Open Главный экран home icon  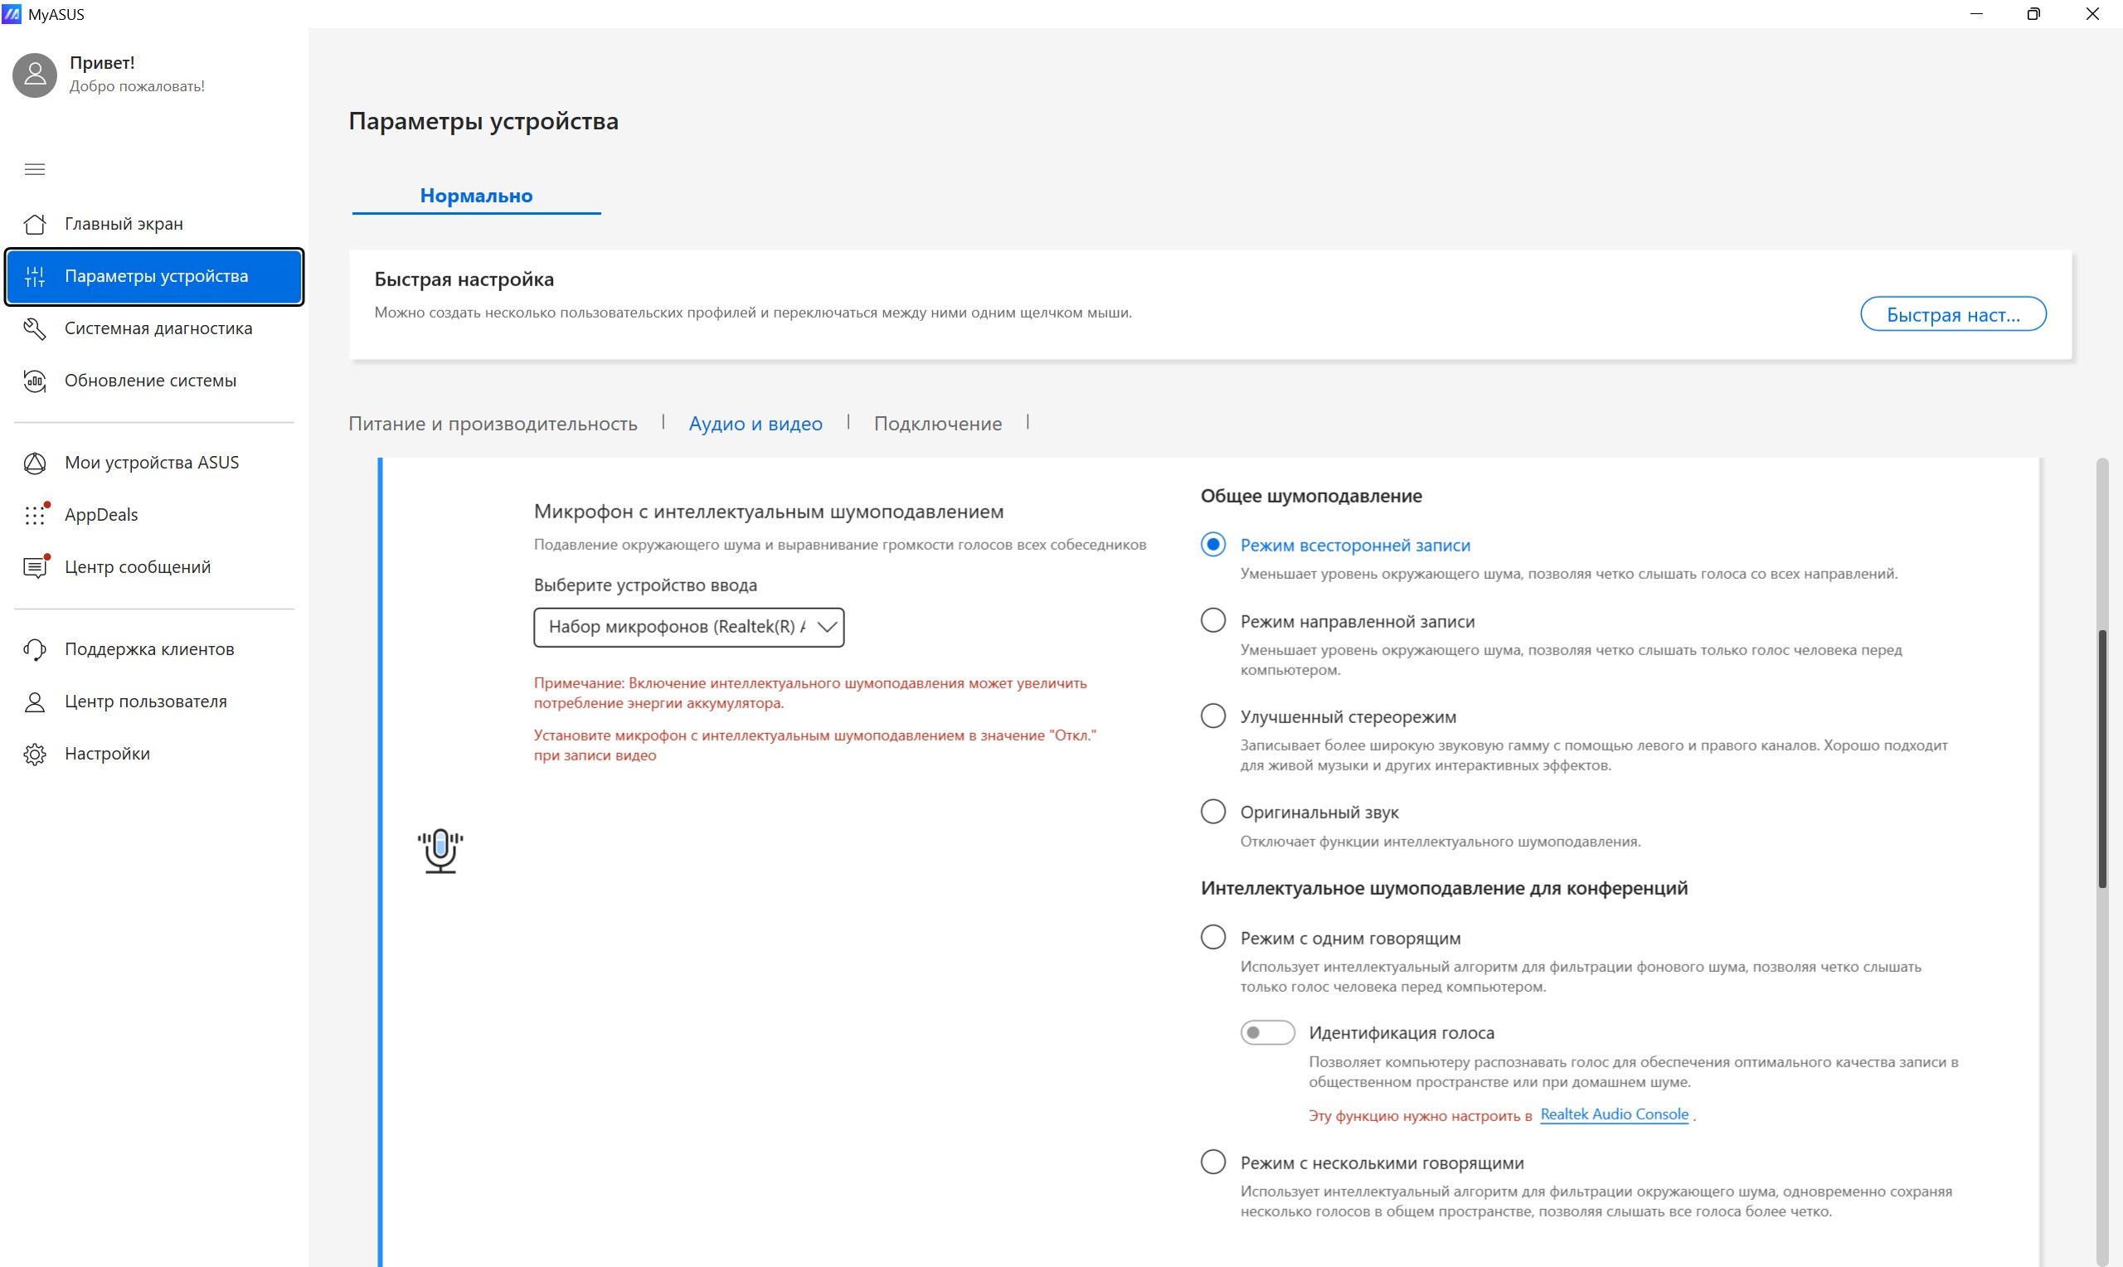pyautogui.click(x=35, y=224)
